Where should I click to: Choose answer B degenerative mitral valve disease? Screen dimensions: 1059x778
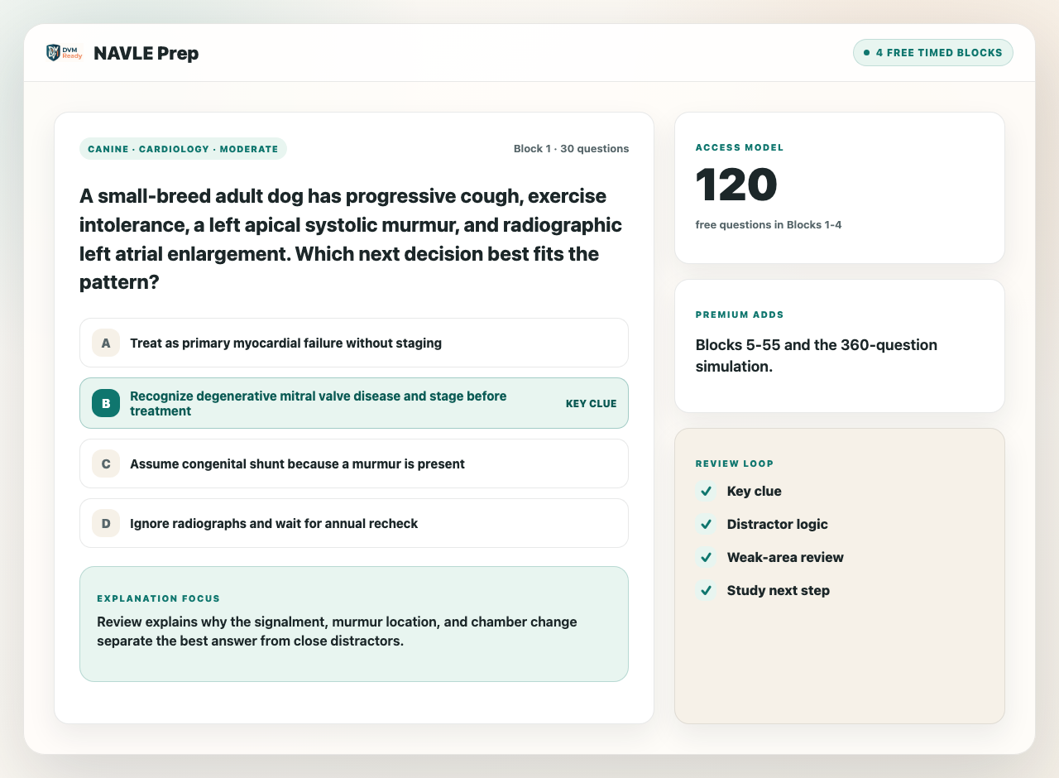pyautogui.click(x=354, y=403)
